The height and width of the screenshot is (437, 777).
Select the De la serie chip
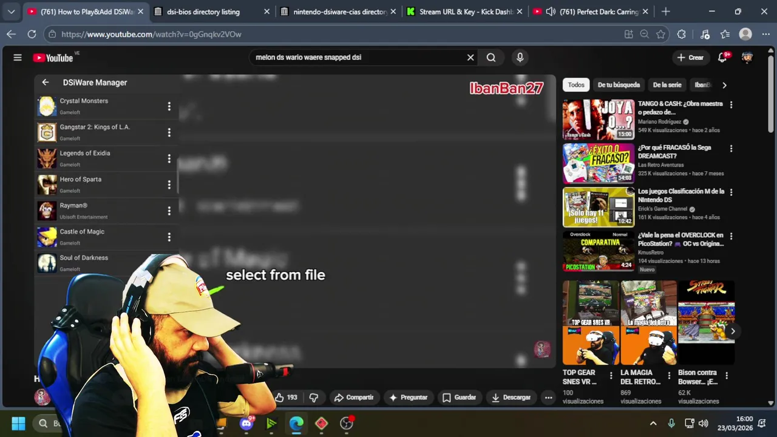pyautogui.click(x=667, y=85)
